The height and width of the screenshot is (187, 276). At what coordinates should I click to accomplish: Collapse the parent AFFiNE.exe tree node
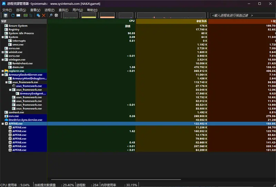point(3,123)
